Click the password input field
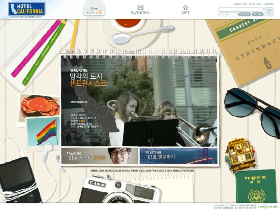 point(227,14)
